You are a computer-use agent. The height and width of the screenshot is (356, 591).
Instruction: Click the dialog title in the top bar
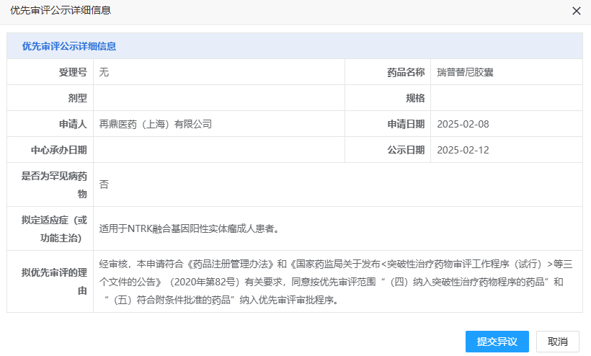(61, 11)
